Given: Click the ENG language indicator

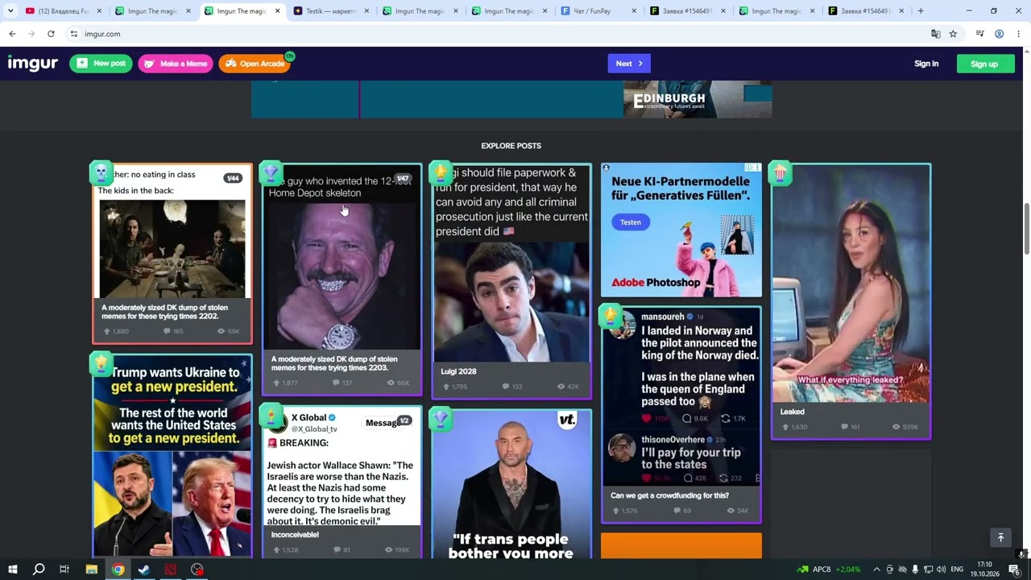Looking at the screenshot, I should [957, 570].
